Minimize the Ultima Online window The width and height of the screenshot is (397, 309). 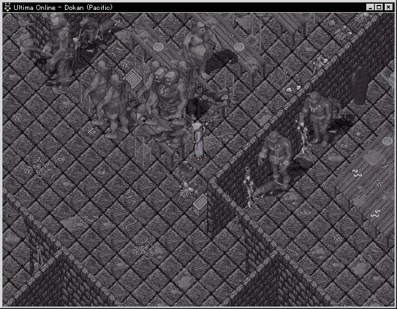click(370, 7)
